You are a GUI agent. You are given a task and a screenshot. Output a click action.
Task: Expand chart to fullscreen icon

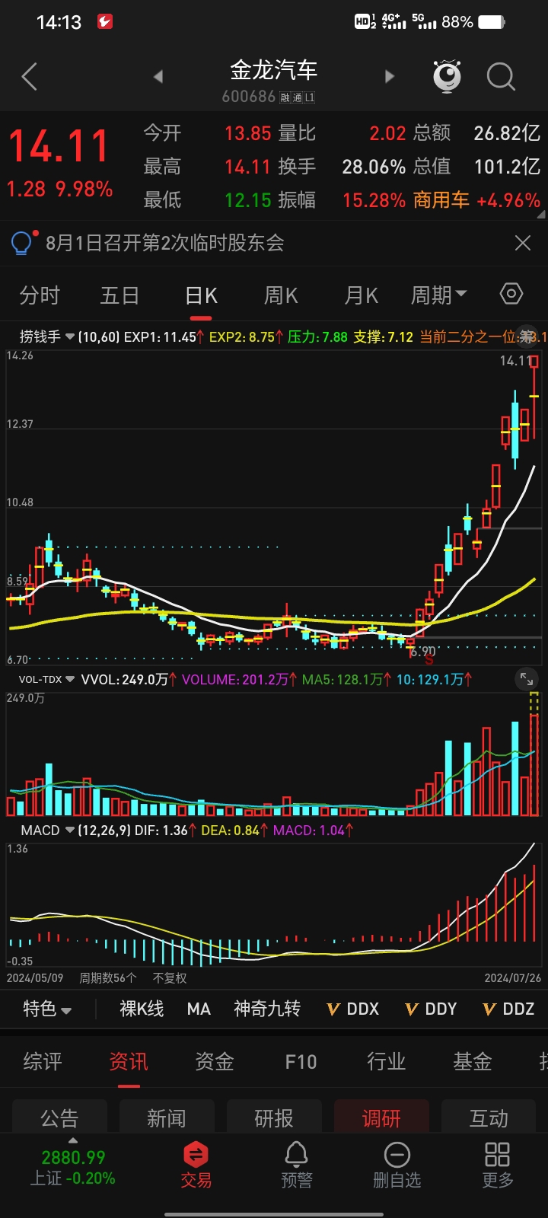526,678
